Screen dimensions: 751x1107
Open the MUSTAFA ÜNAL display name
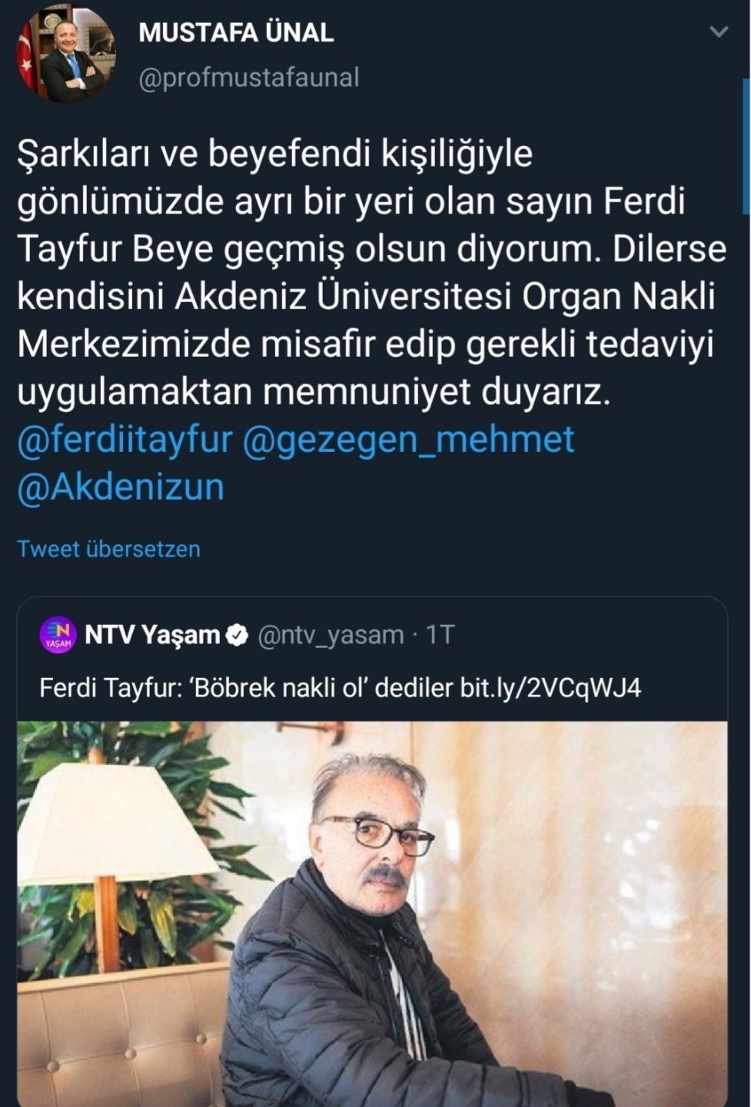(236, 33)
